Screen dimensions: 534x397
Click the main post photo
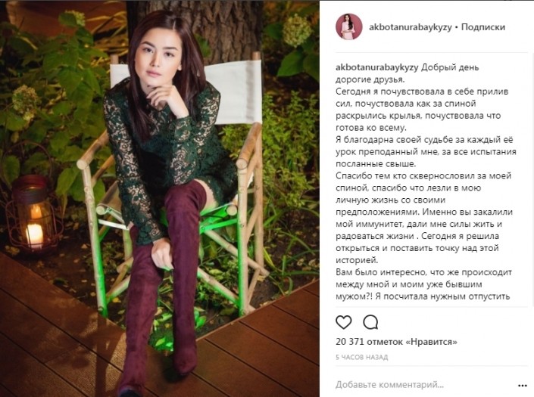point(160,198)
